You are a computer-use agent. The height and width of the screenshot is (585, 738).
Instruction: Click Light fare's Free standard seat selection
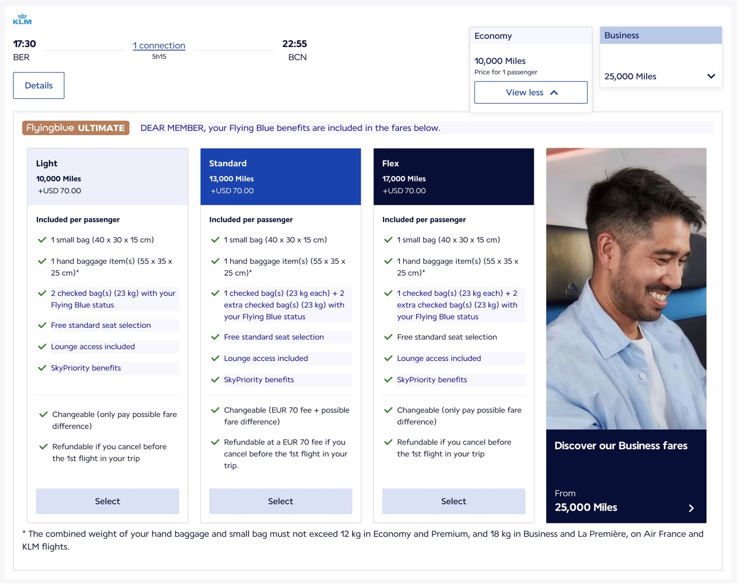pyautogui.click(x=101, y=326)
